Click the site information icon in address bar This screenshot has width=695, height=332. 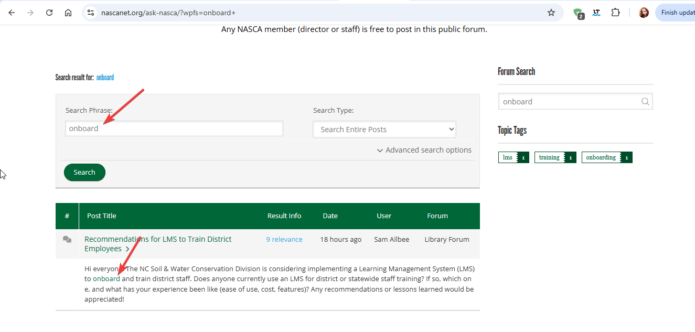point(91,13)
